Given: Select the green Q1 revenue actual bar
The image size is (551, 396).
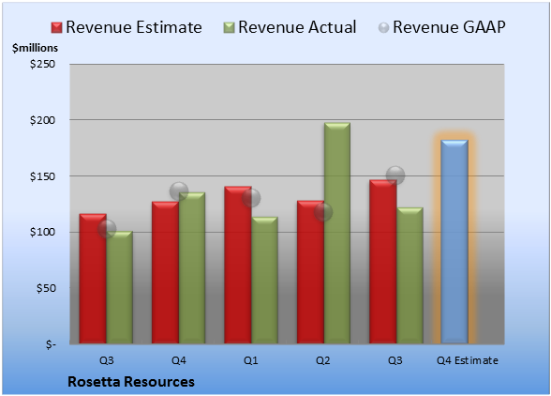Looking at the screenshot, I should [264, 281].
